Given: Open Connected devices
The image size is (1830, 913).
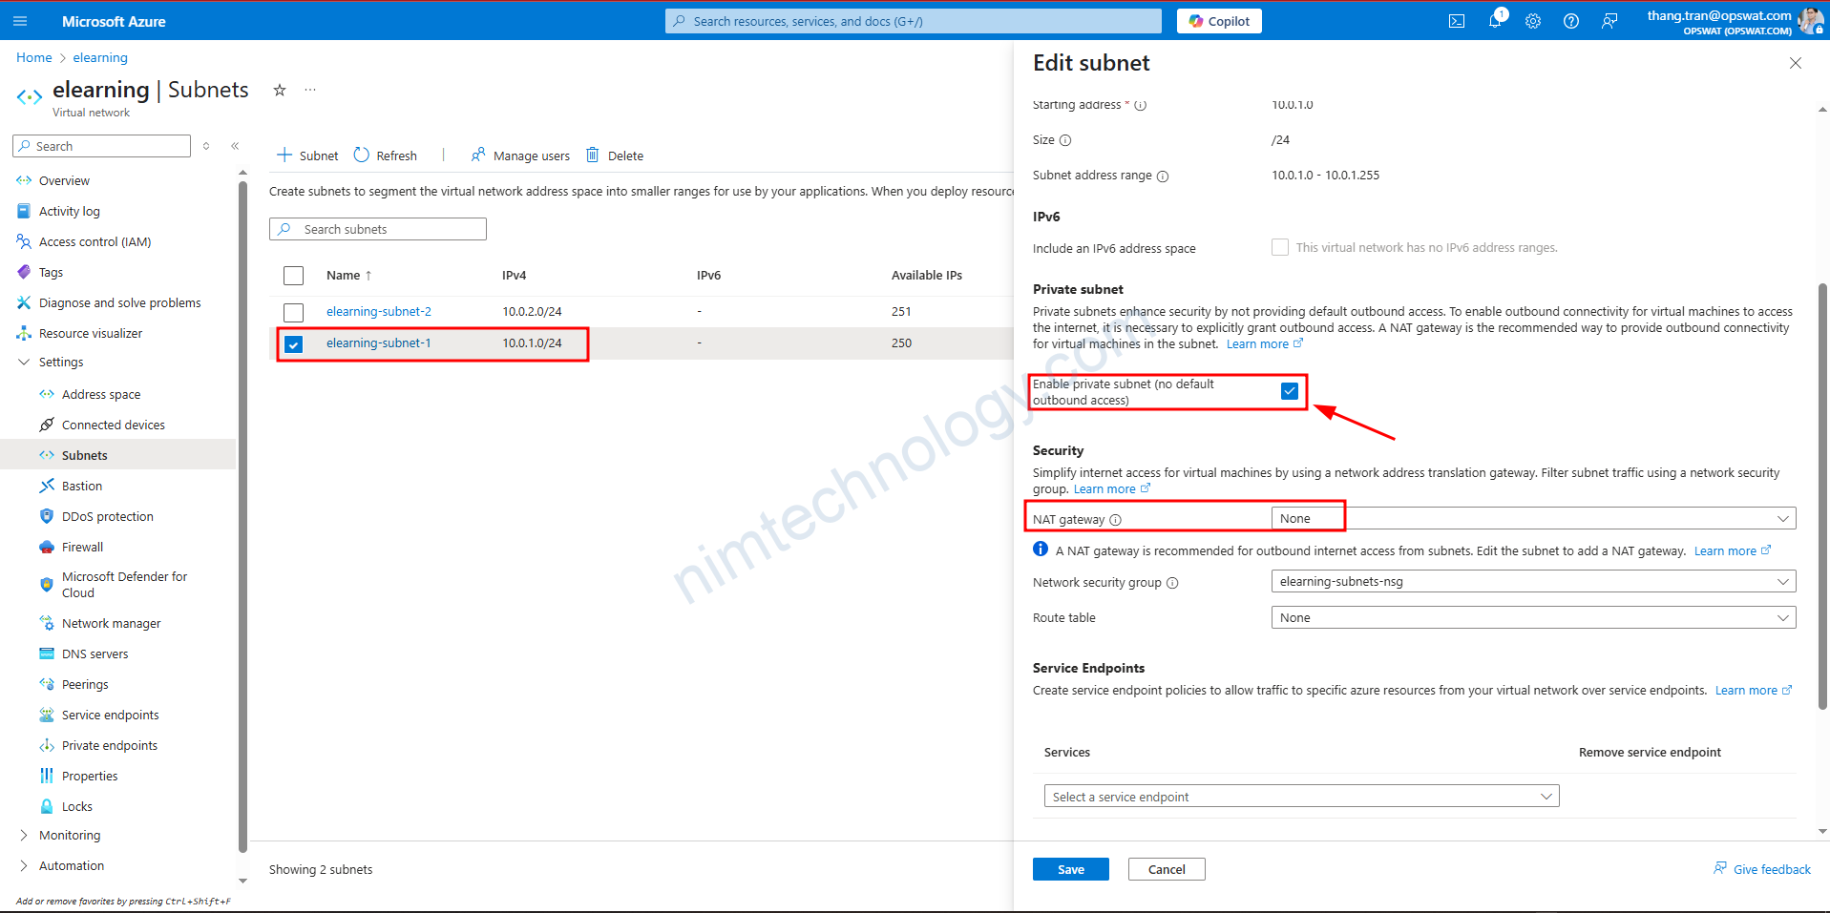Looking at the screenshot, I should click(113, 425).
